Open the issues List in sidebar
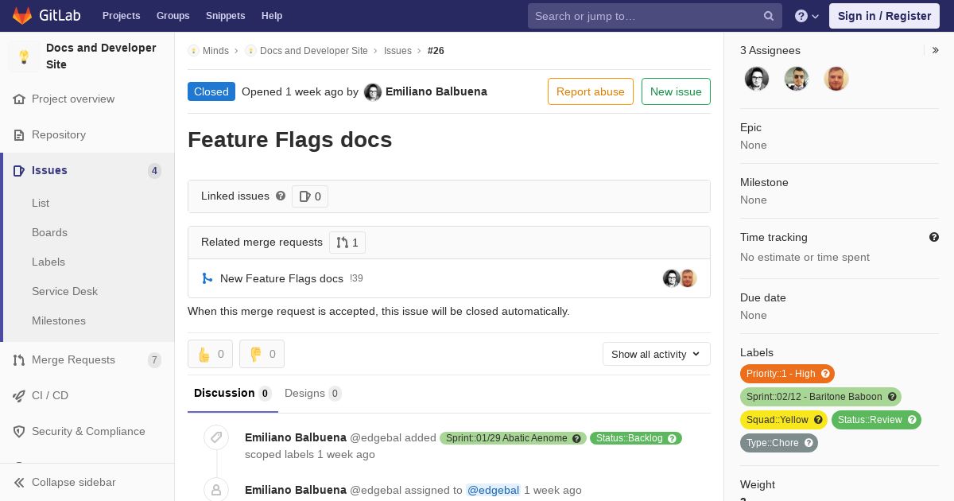Viewport: 954px width, 501px height. point(41,204)
